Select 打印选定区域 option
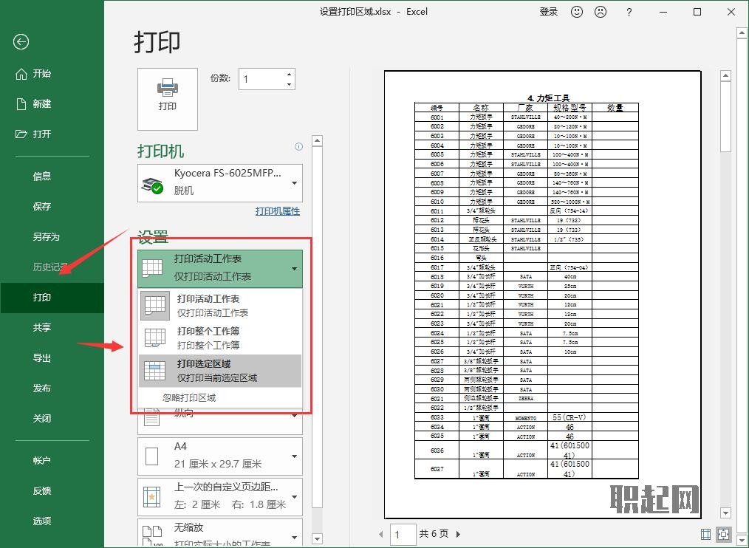 tap(220, 371)
